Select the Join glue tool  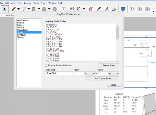pos(114,9)
